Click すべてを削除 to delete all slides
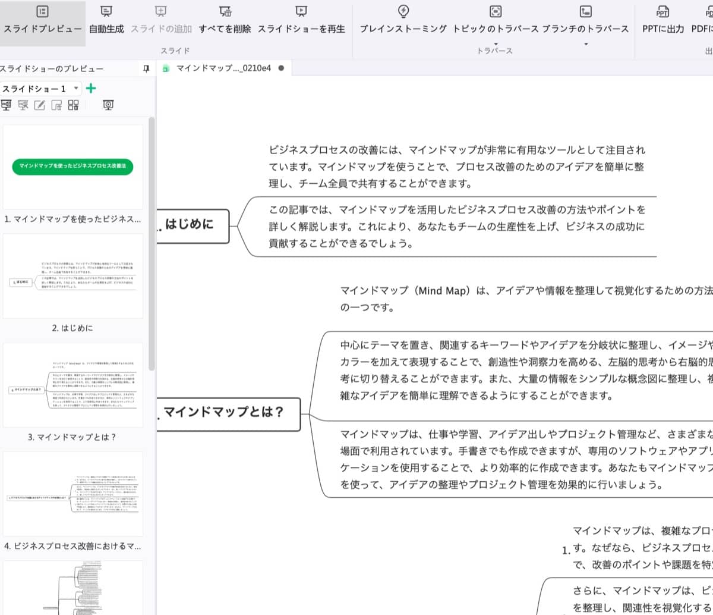The height and width of the screenshot is (615, 713). pos(226,18)
